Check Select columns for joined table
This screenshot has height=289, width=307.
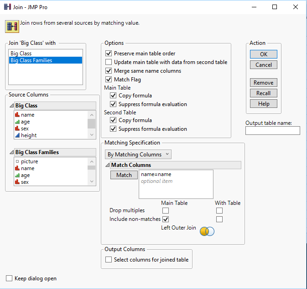coord(109,260)
